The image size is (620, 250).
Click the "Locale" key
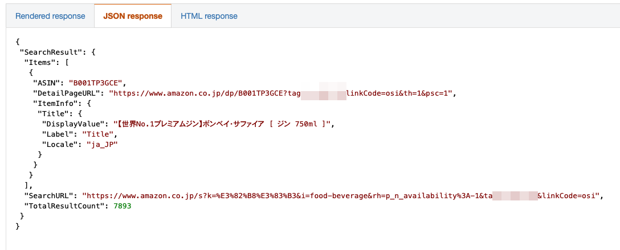[x=62, y=144]
